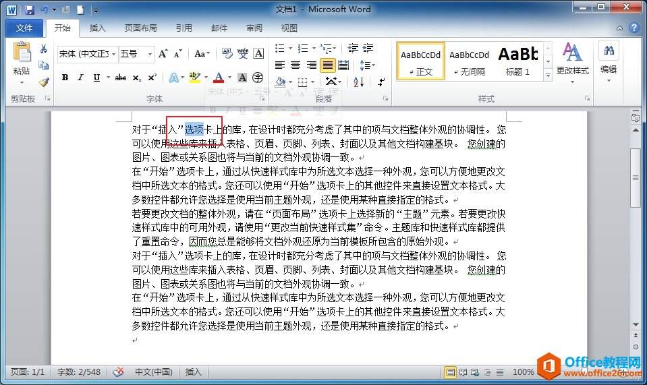The image size is (647, 385).
Task: Apply paragraph shading paint bucket
Action: click(x=280, y=82)
